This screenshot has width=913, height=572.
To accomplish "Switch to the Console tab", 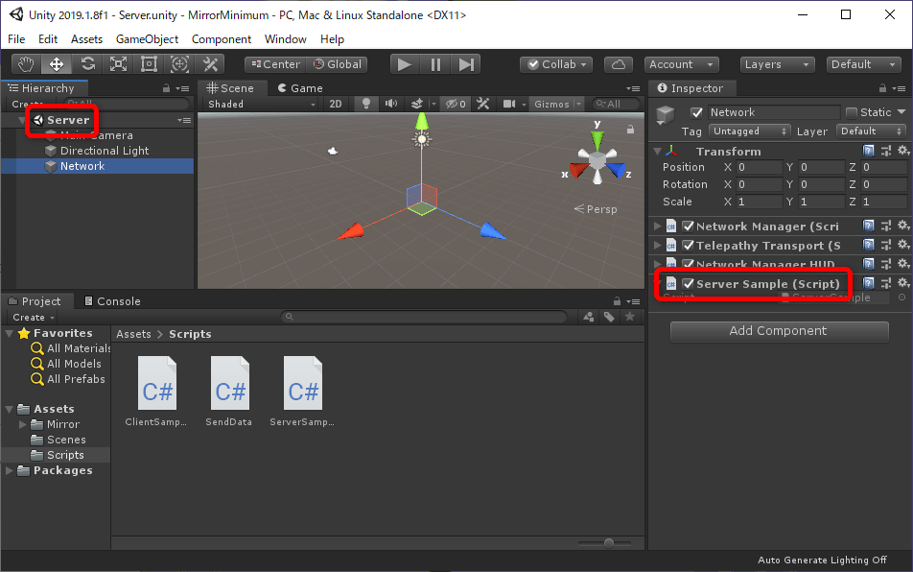I will 112,301.
